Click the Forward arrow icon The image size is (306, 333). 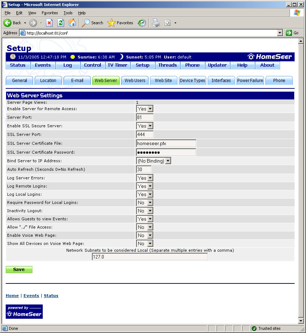coord(33,23)
